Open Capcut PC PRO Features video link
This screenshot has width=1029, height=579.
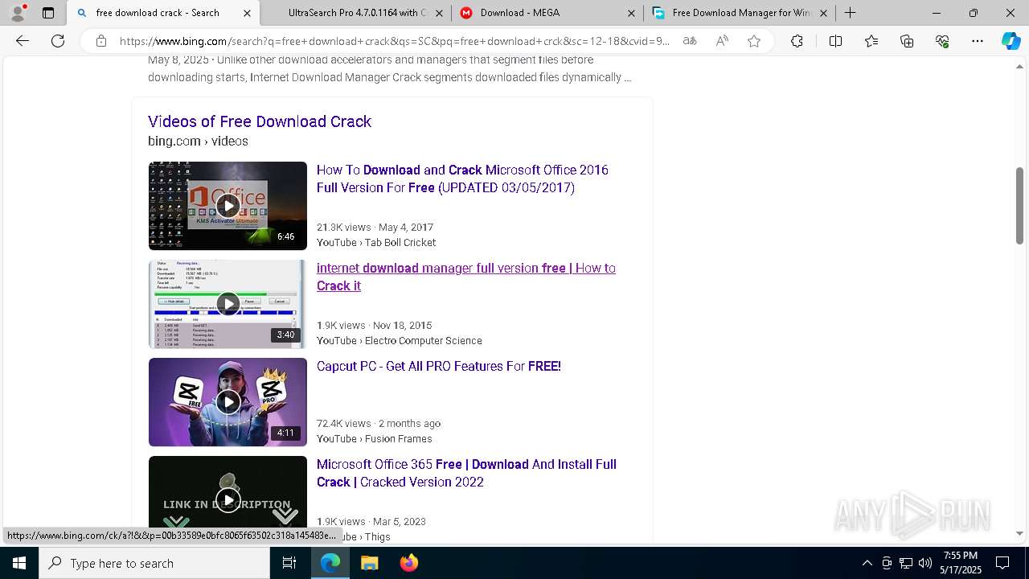(x=439, y=366)
